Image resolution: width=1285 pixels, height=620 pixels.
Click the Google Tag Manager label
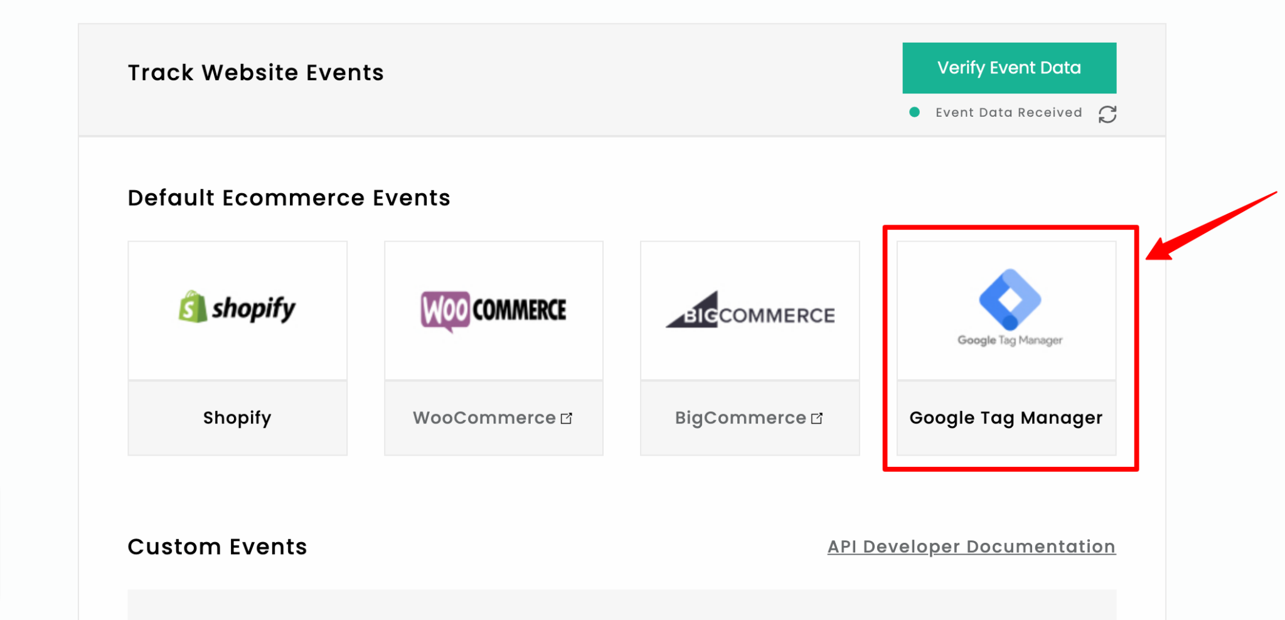pyautogui.click(x=1005, y=418)
